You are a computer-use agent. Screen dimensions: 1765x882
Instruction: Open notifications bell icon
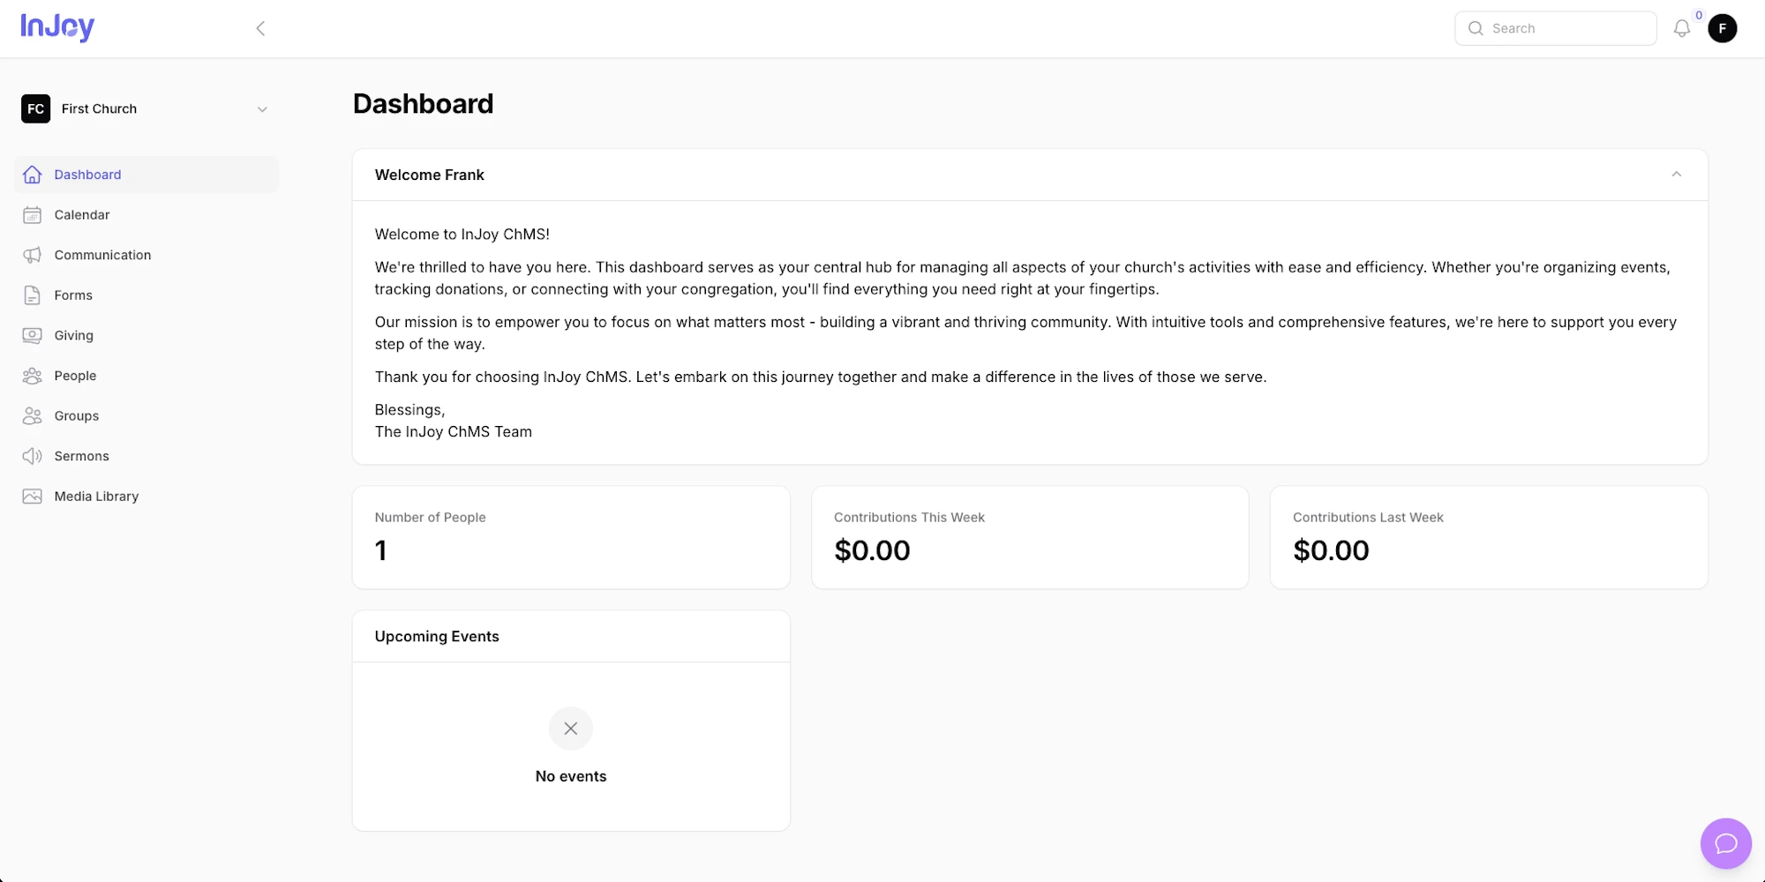click(x=1682, y=28)
